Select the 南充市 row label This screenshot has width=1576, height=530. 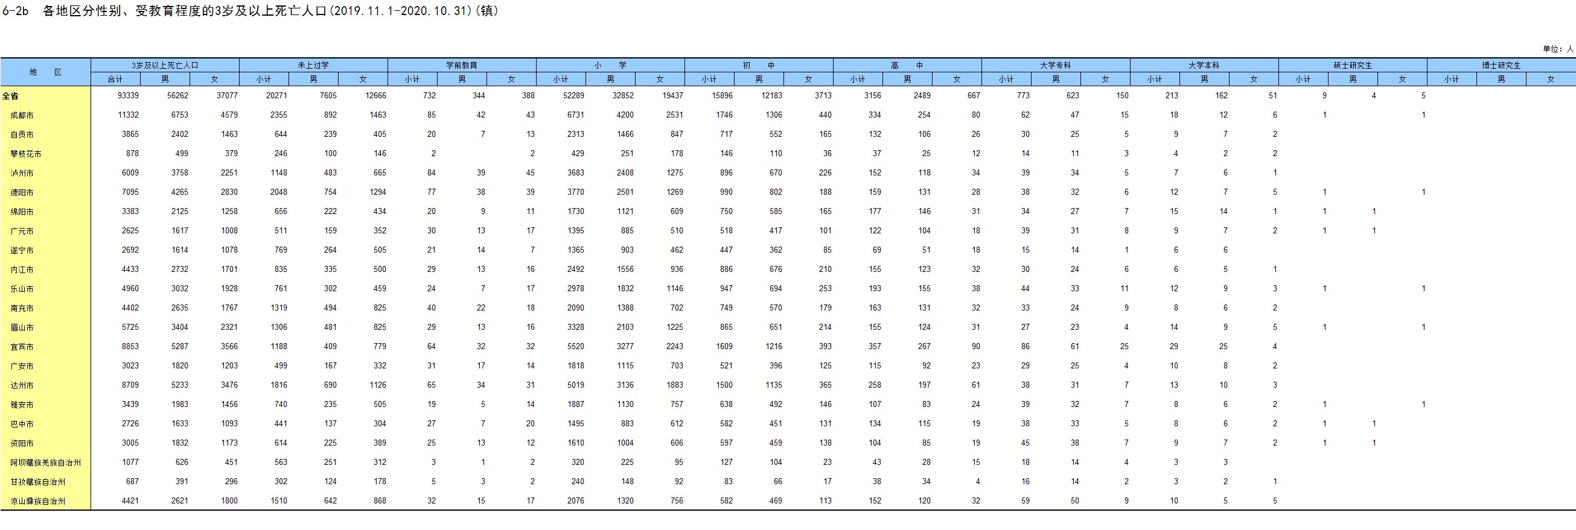click(x=22, y=308)
